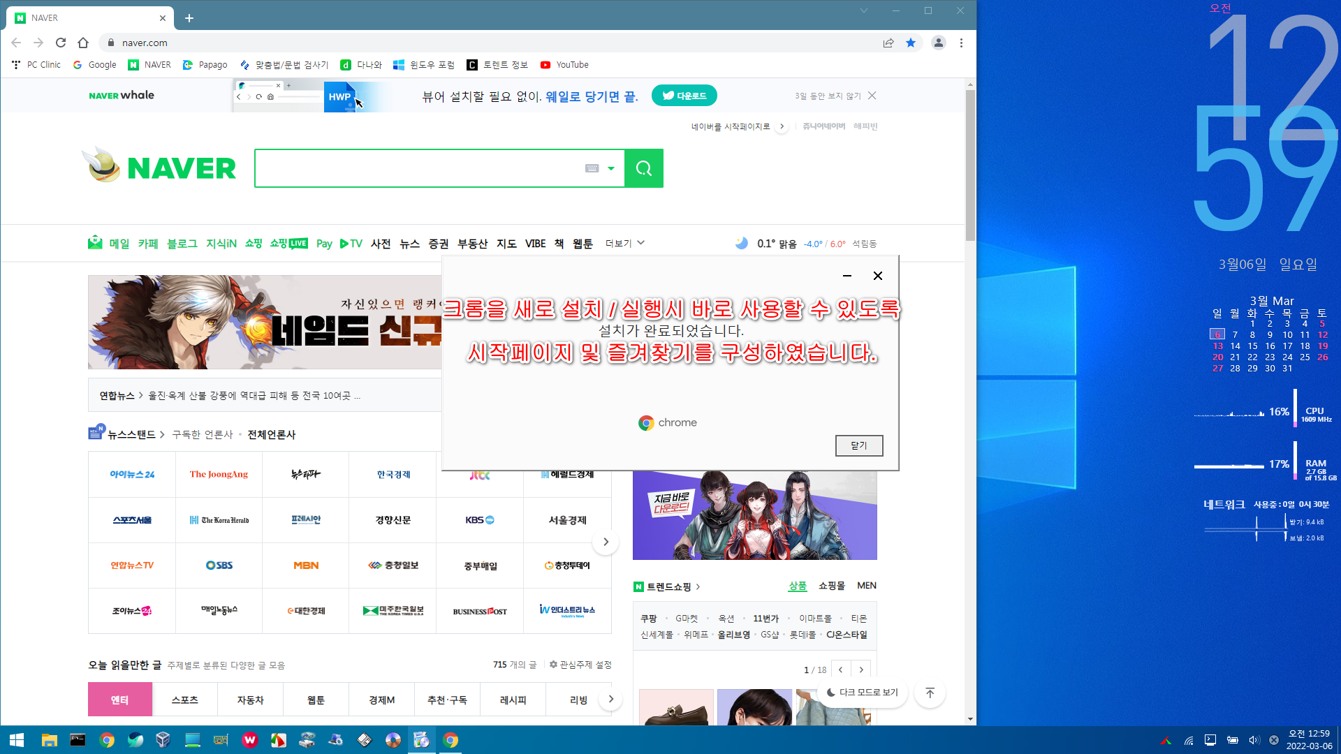Show more topic tabs arrow
Screen dimensions: 1341x754
tap(610, 699)
